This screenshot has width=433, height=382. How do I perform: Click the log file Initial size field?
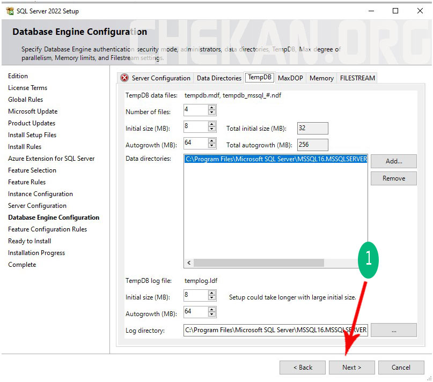pos(196,295)
